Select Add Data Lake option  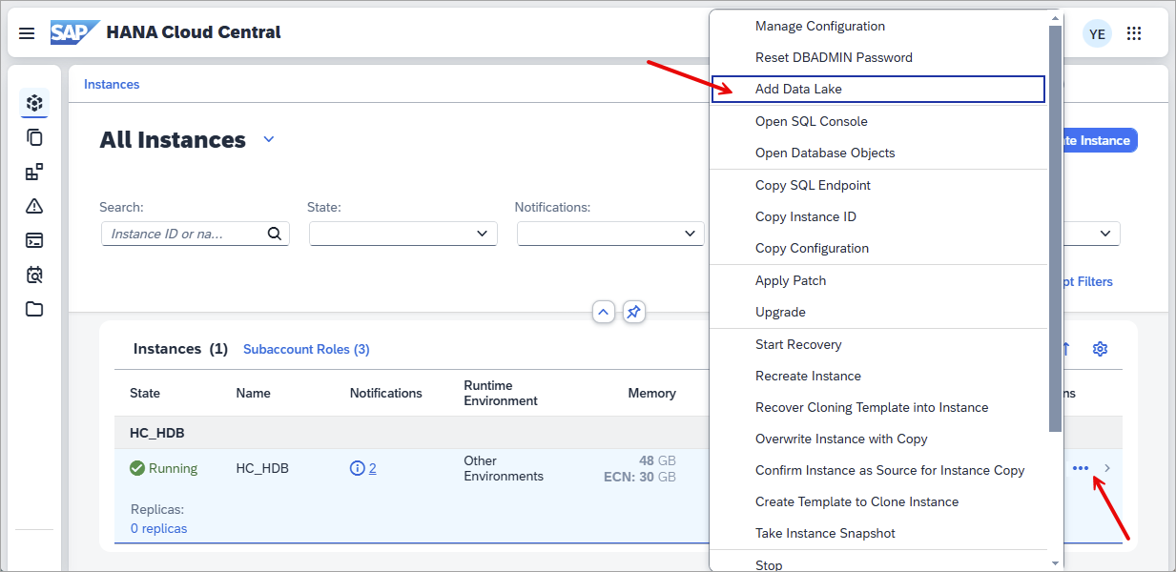click(x=879, y=89)
